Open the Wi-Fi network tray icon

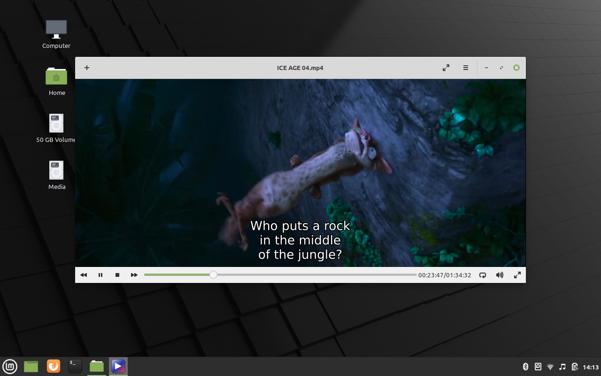[550, 367]
